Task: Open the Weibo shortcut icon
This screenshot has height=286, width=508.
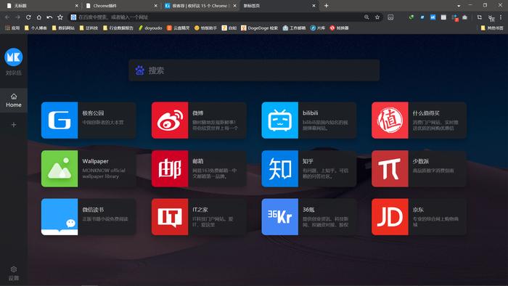Action: point(170,120)
